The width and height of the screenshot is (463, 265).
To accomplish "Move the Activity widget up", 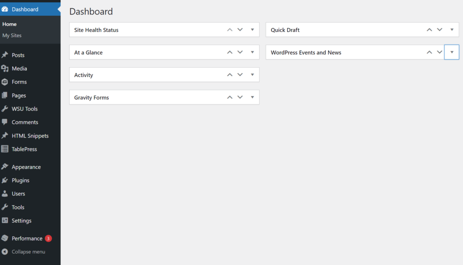I will [229, 74].
